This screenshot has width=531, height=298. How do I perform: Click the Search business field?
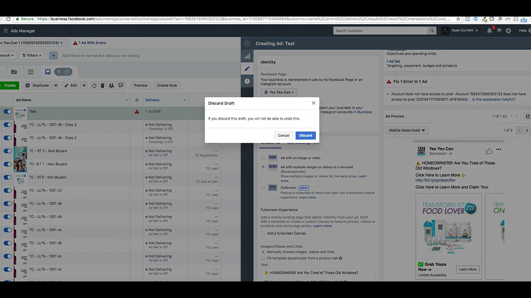click(380, 31)
